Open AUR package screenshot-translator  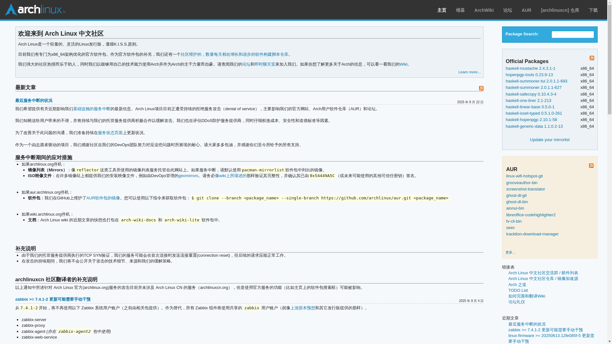click(x=525, y=189)
